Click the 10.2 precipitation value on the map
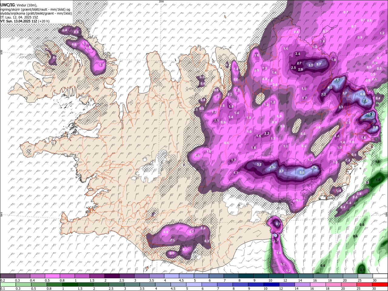The width and height of the screenshot is (388, 291). coord(370,115)
